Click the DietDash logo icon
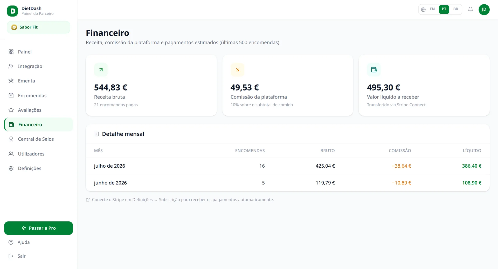 point(12,11)
